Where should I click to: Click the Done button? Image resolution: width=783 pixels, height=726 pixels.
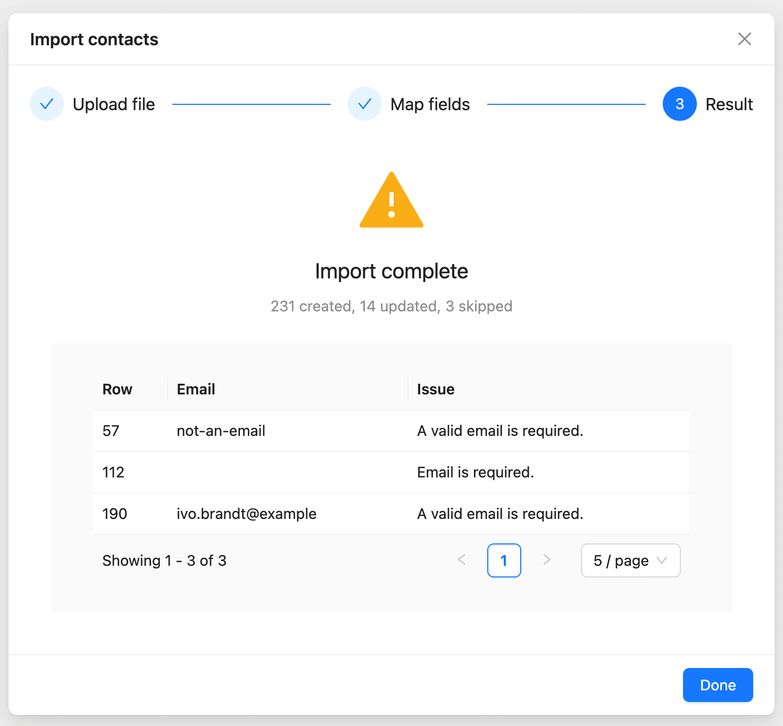(x=718, y=685)
